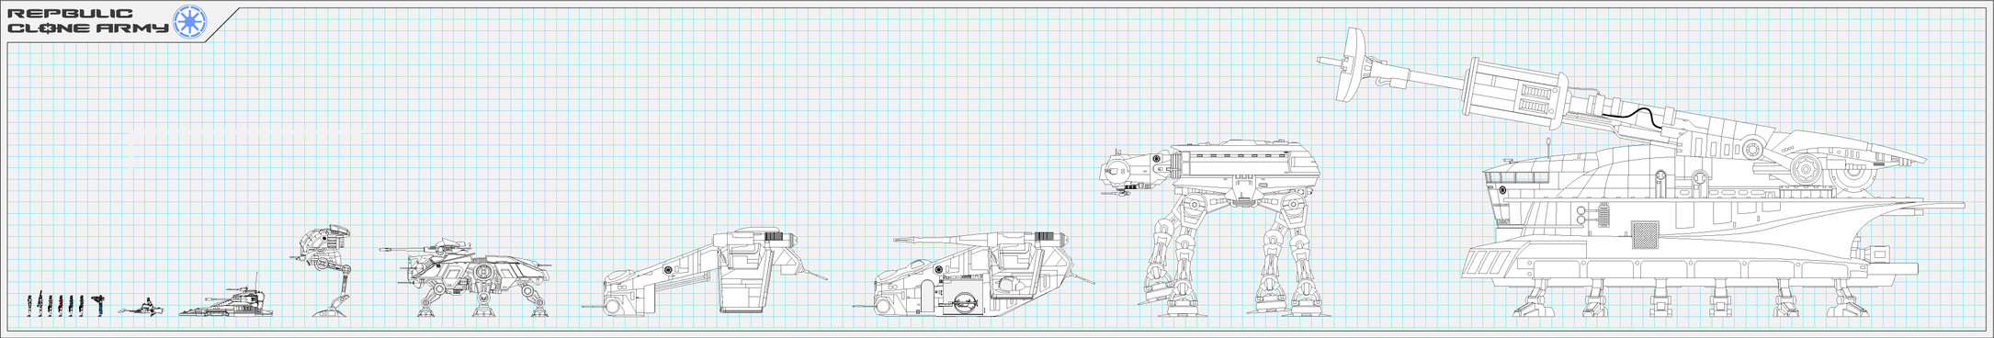Select the artillery walker's grated hull panel
Viewport: 1994px width, 338px height.
pyautogui.click(x=1644, y=233)
